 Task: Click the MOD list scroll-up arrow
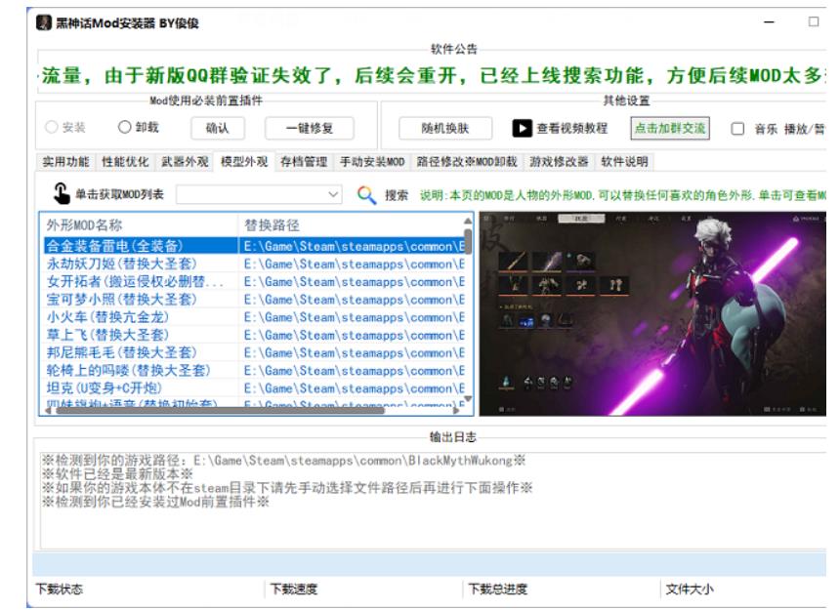click(468, 221)
